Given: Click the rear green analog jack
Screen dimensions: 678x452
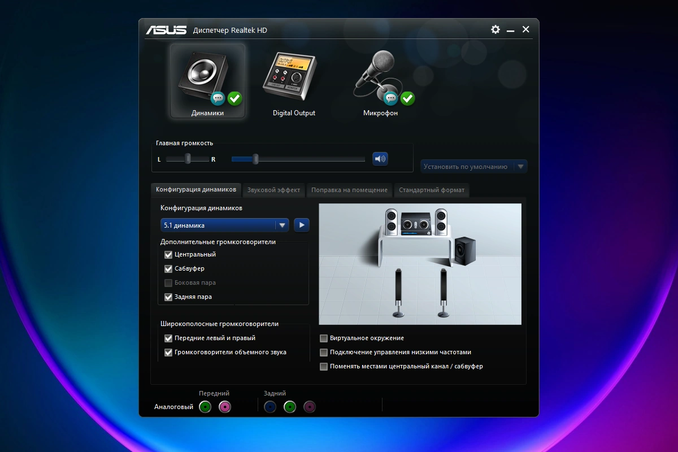Looking at the screenshot, I should point(290,407).
